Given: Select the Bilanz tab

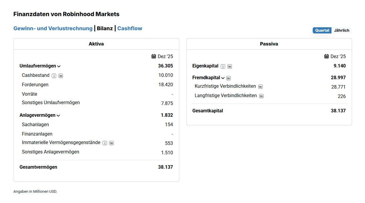Looking at the screenshot, I should (105, 28).
